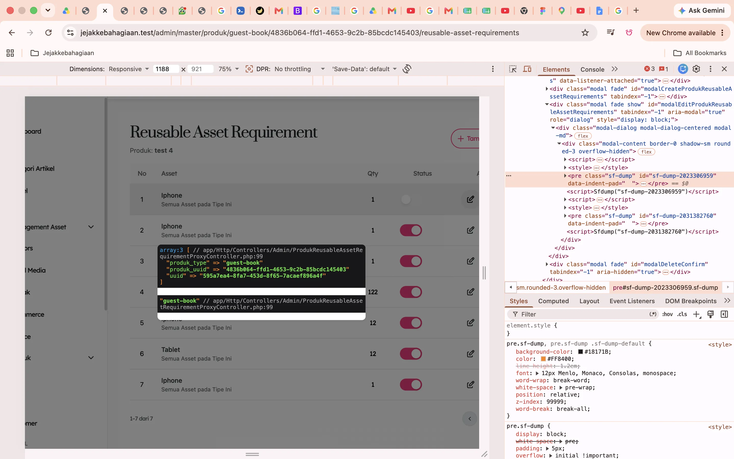The width and height of the screenshot is (734, 459).
Task: Click the viewport width field showing 1188
Action: click(166, 69)
